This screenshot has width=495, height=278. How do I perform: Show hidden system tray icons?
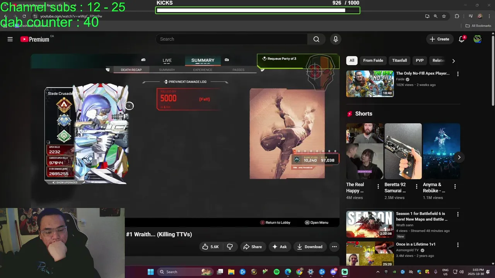point(378,272)
